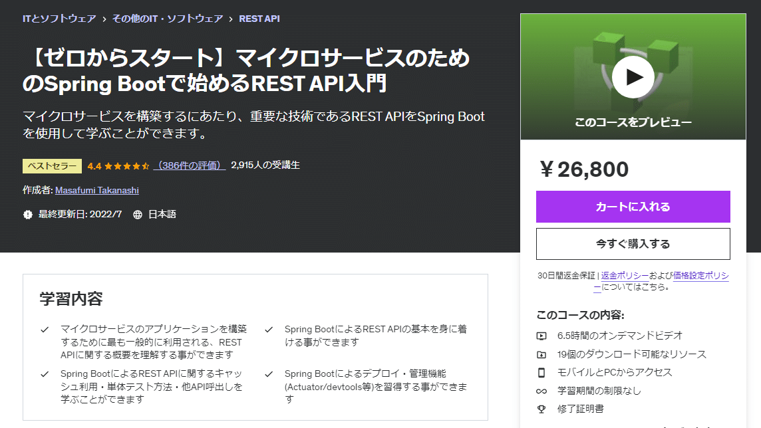Click the trophy icon beside 修了証明書

tap(540, 409)
